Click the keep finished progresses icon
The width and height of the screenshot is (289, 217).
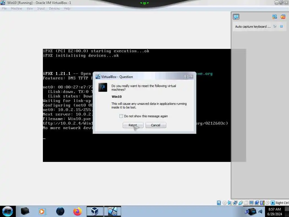[x=275, y=17]
